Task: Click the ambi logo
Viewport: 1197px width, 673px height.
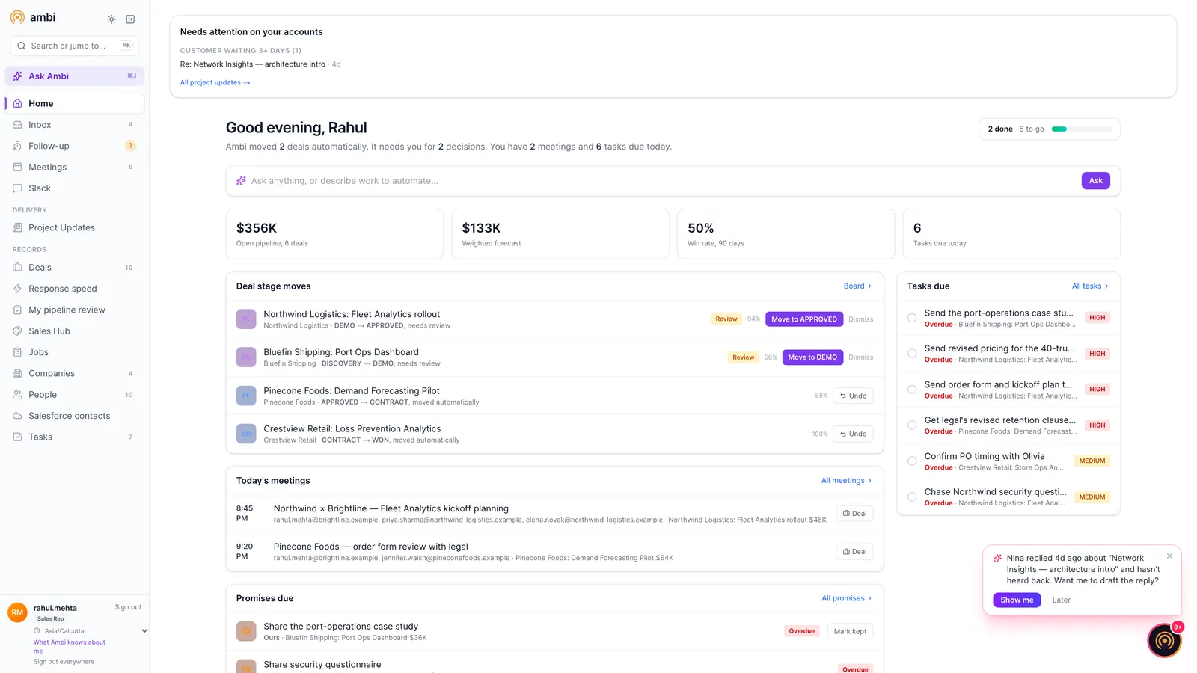Action: coord(33,17)
